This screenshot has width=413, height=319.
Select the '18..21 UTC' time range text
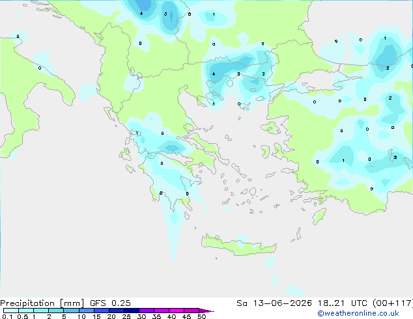click(343, 303)
